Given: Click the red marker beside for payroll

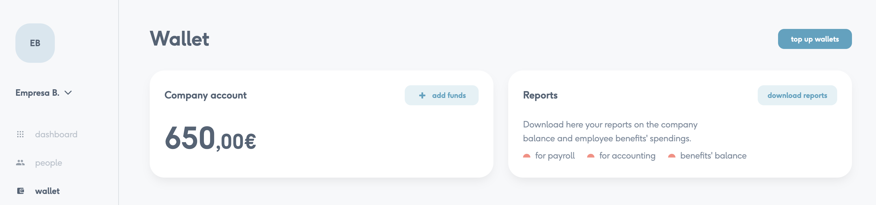Looking at the screenshot, I should 526,156.
